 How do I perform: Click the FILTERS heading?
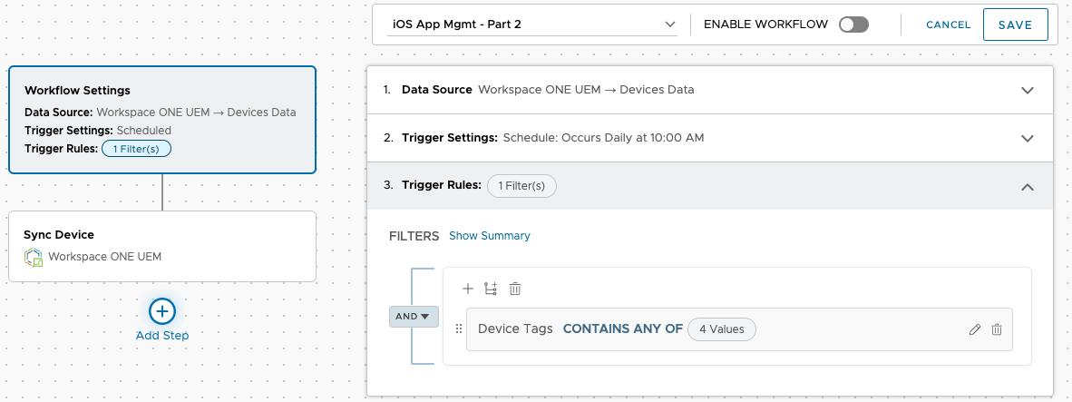click(414, 236)
